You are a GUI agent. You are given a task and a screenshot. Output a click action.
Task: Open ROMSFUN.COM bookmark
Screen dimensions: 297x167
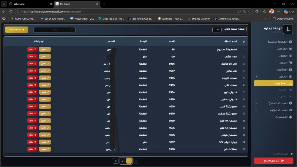(x=23, y=18)
